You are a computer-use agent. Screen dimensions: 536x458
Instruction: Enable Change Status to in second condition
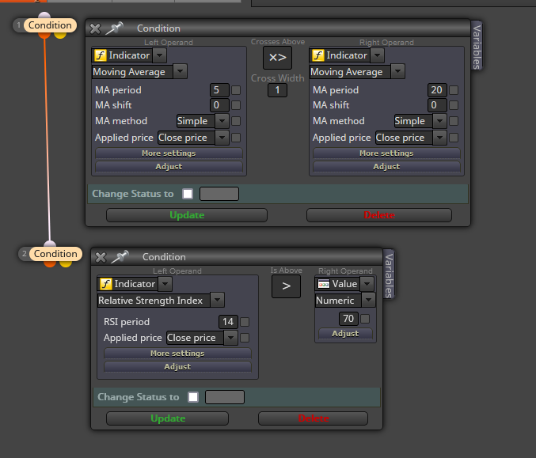click(193, 397)
